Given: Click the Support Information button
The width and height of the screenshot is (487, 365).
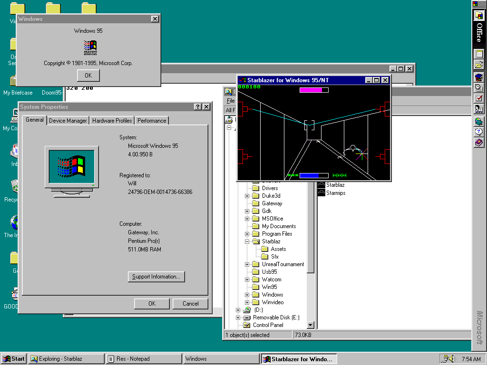Looking at the screenshot, I should pyautogui.click(x=156, y=277).
